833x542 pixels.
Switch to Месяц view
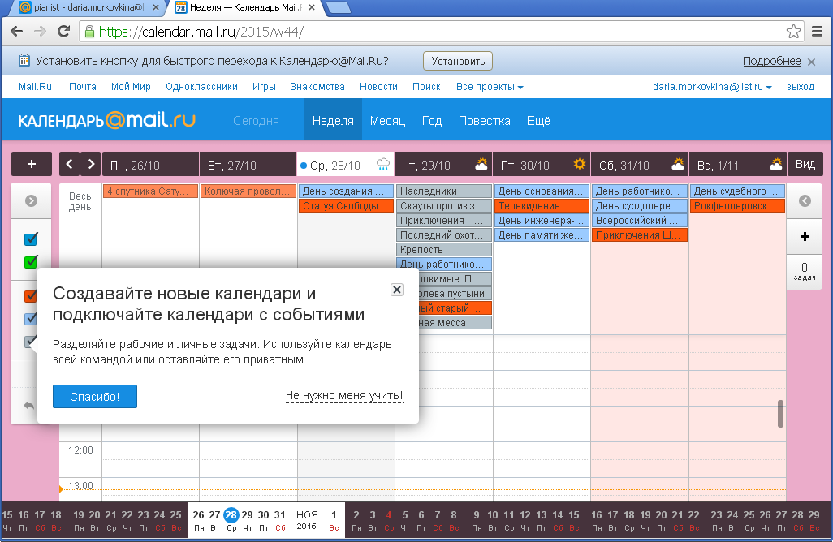click(x=388, y=121)
